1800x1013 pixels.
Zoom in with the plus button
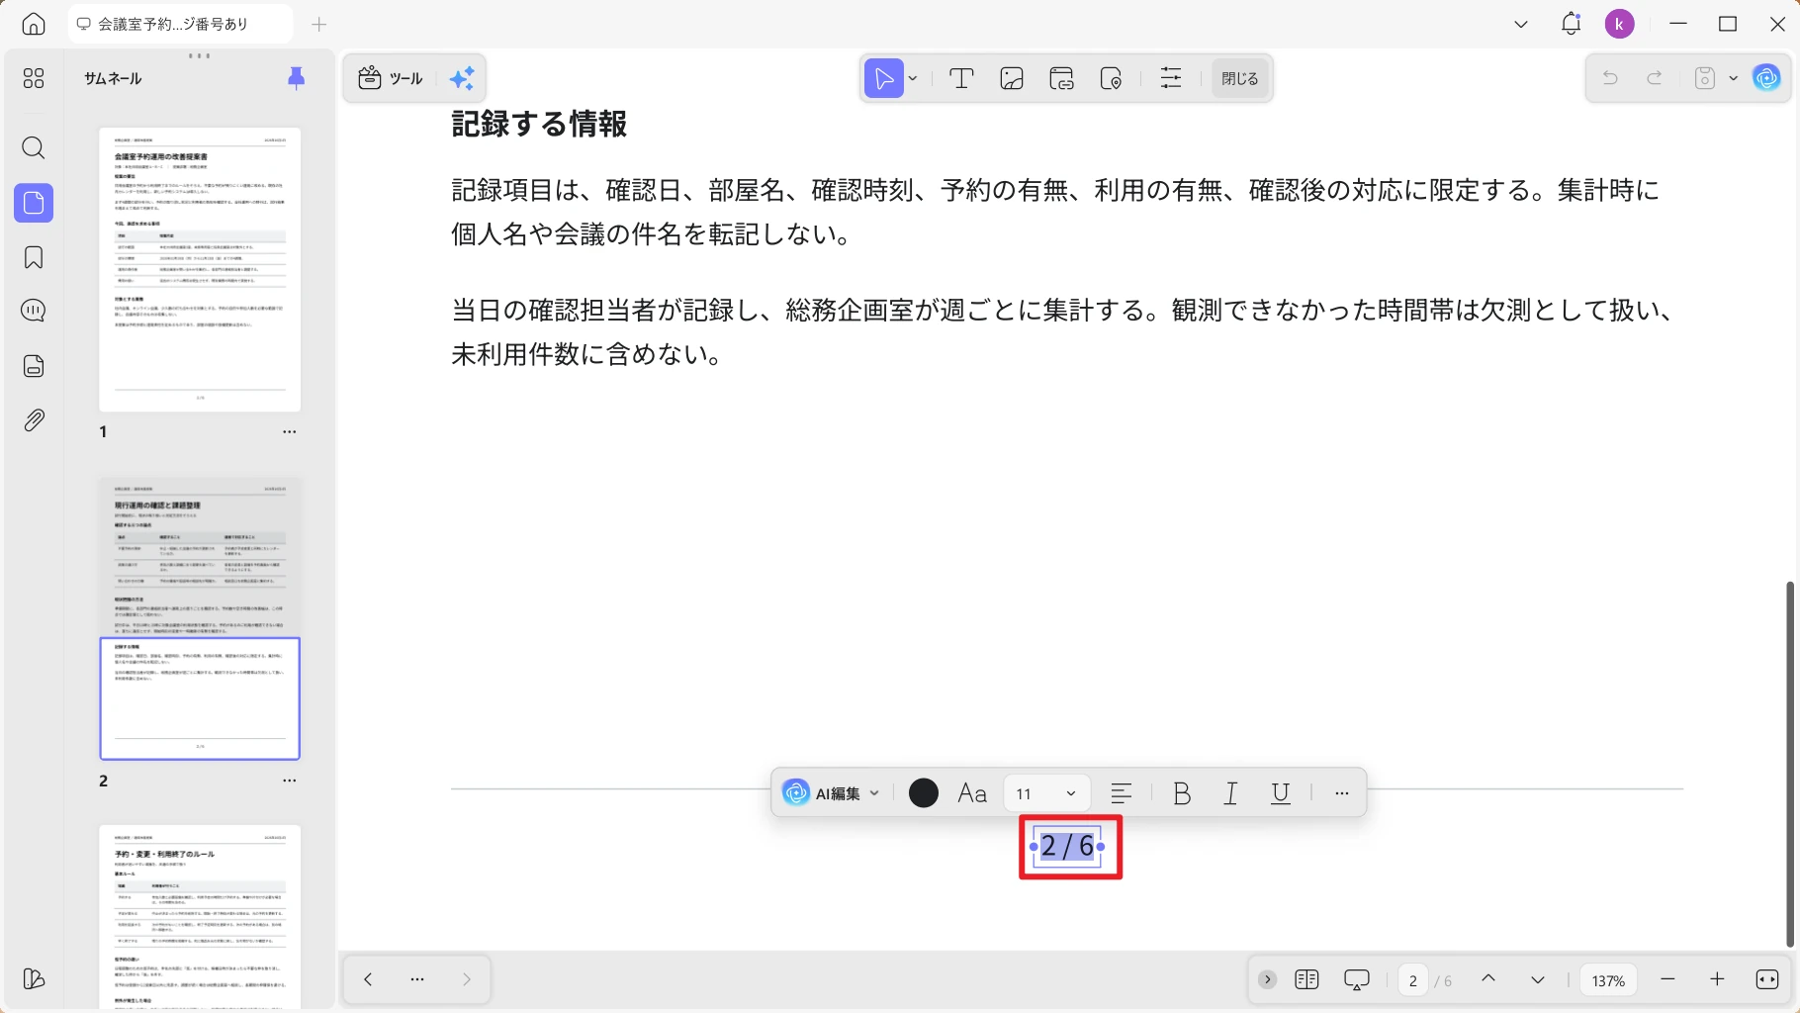click(x=1717, y=979)
